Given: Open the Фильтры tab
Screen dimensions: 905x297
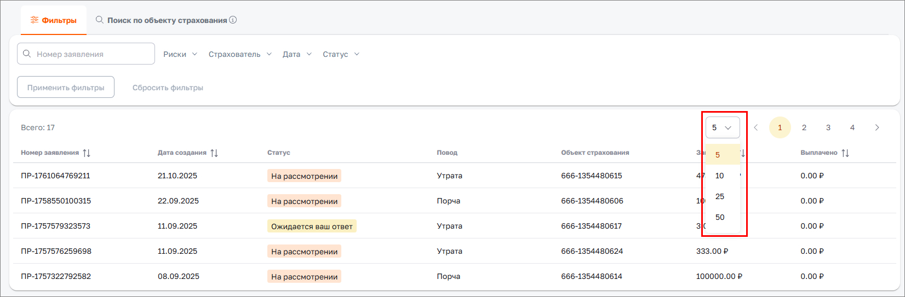Looking at the screenshot, I should coord(54,20).
